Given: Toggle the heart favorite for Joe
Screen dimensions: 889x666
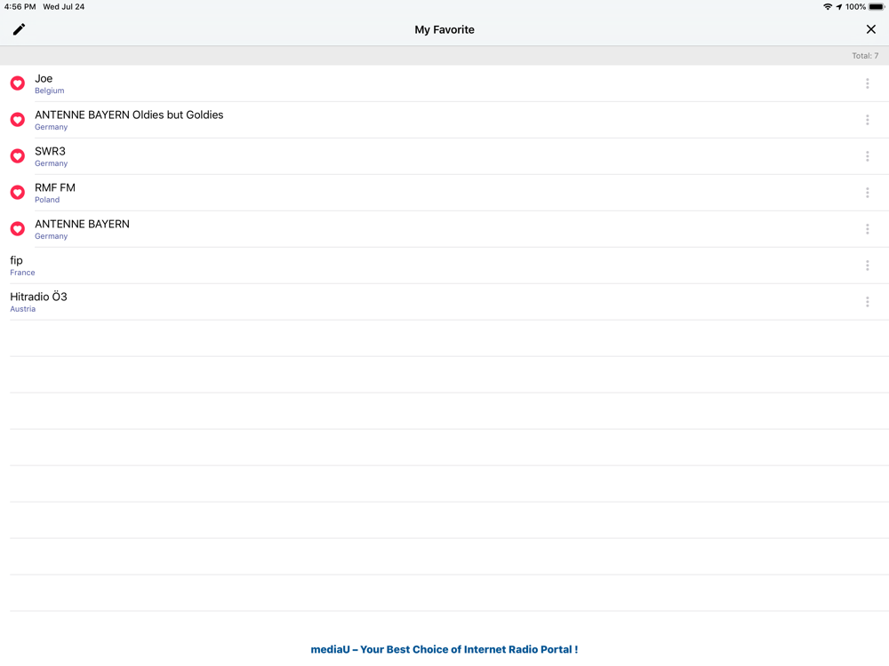Looking at the screenshot, I should (x=18, y=83).
